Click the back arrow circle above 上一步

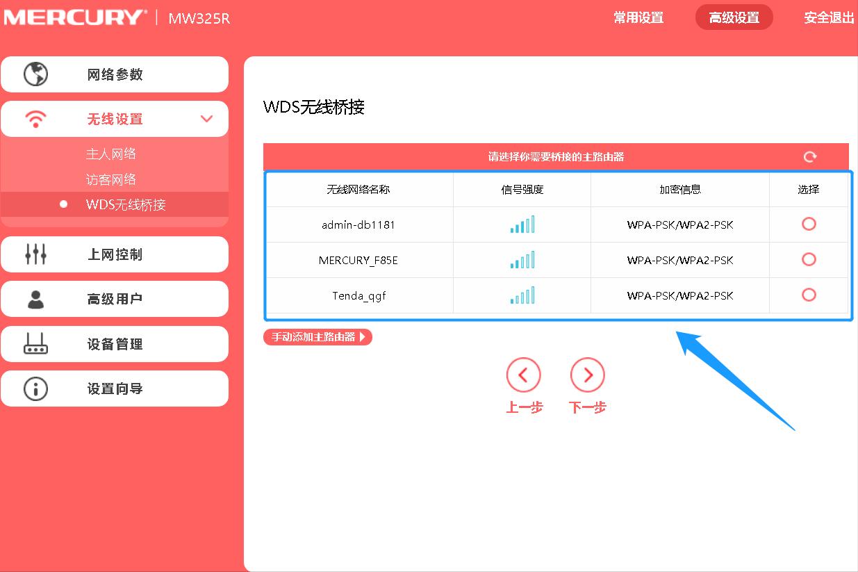(524, 375)
